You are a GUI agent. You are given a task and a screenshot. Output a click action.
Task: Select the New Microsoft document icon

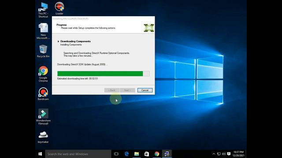click(43, 31)
